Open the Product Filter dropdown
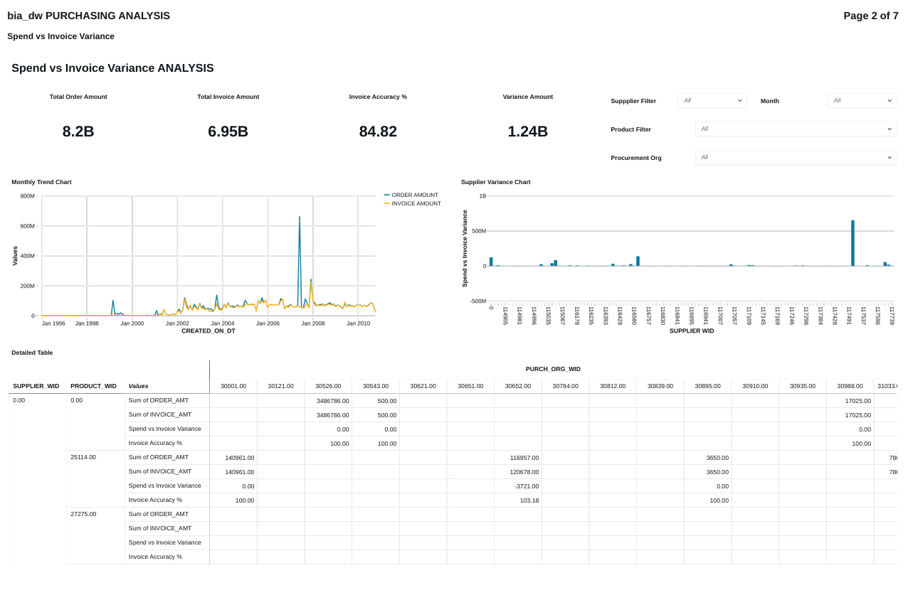Screen dimensions: 908x595 (x=795, y=129)
